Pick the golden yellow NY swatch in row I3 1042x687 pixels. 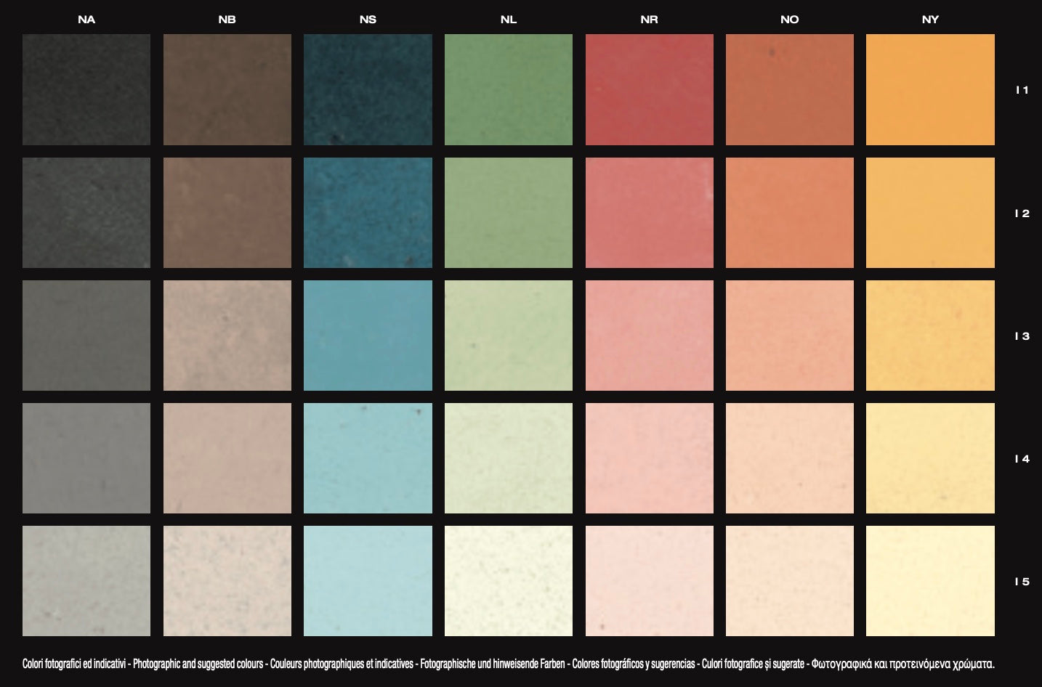pyautogui.click(x=930, y=336)
